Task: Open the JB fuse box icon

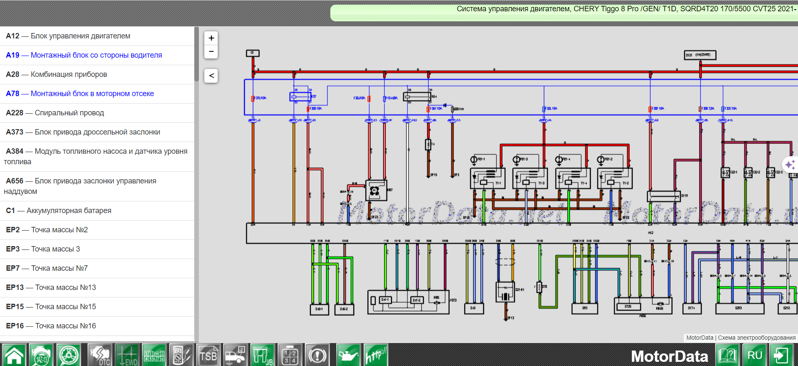Action: pos(263,355)
